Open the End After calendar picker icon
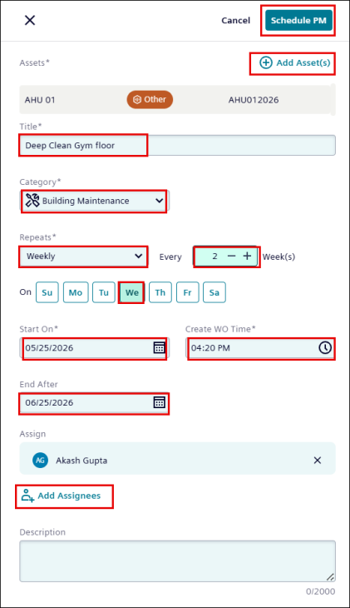Screen dimensions: 350x608 159,402
